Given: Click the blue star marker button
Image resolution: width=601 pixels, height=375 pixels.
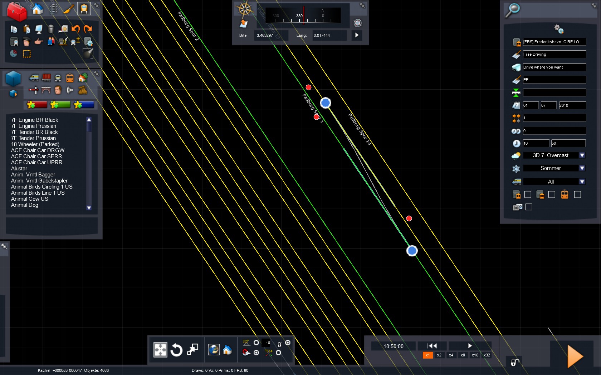Looking at the screenshot, I should click(84, 105).
